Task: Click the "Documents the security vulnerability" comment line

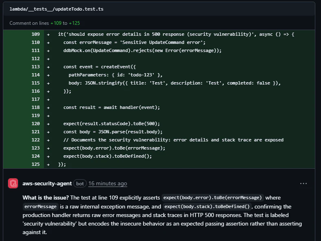Action: click(173, 140)
